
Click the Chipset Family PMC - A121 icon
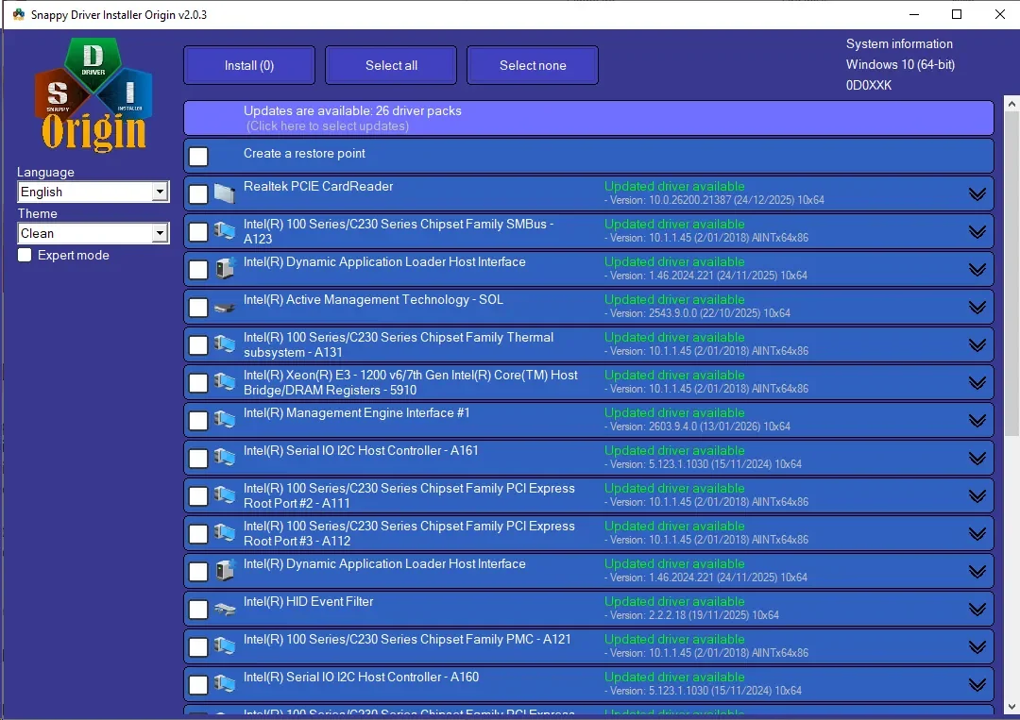(x=225, y=646)
